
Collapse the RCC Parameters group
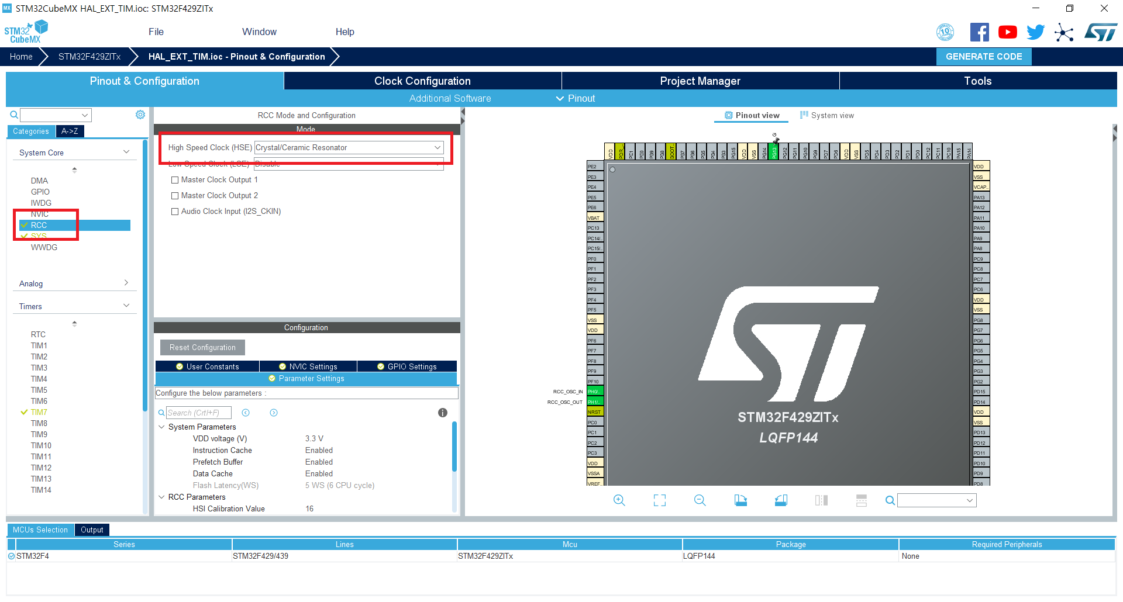(x=162, y=497)
